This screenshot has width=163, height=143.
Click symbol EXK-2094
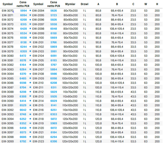38,11
